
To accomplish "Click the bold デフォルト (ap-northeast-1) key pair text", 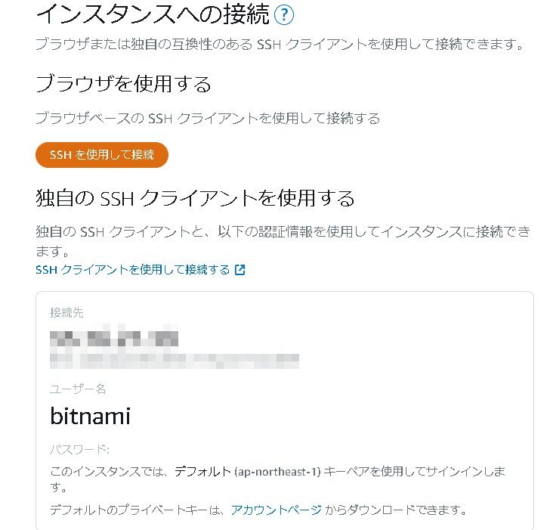I will click(x=248, y=472).
